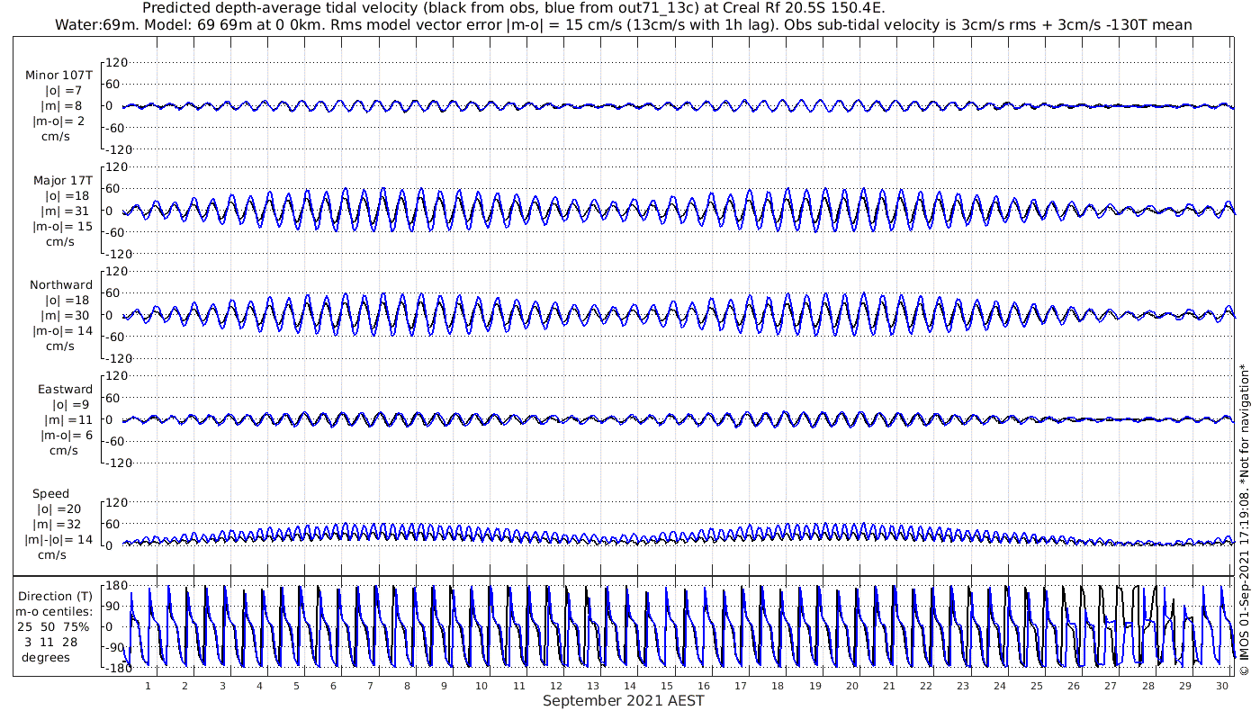Select '|o| =18' under the Northward label
The image size is (1260, 720).
tap(67, 300)
